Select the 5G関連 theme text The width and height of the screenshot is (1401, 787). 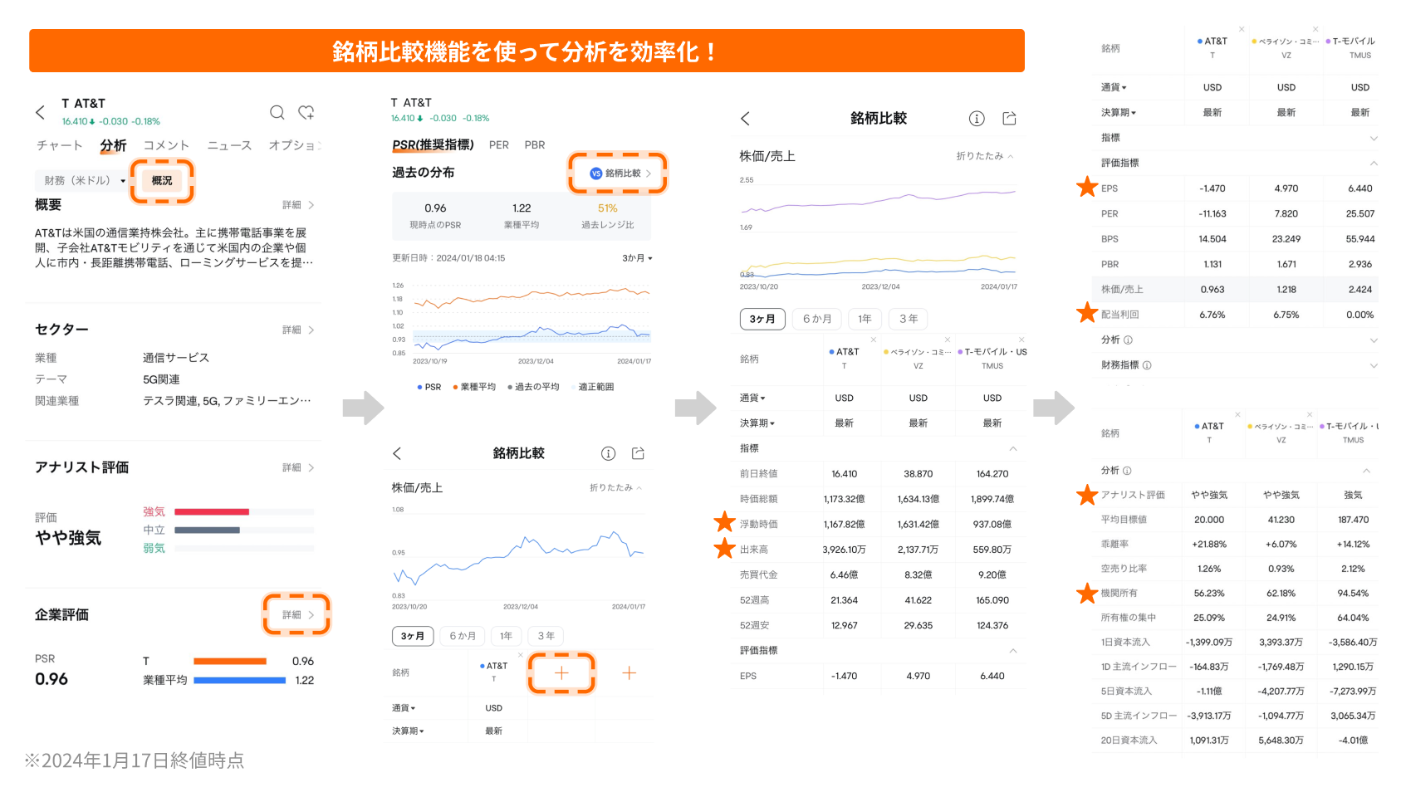point(161,380)
